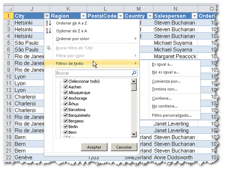Select Filtrar por color entry
225x171 pixels.
coord(92,56)
